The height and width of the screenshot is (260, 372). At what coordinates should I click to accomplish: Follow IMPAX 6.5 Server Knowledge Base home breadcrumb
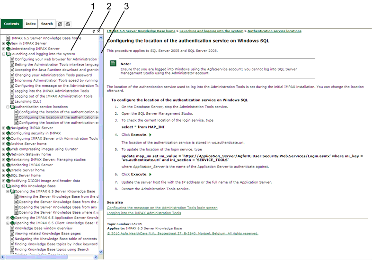pos(141,31)
